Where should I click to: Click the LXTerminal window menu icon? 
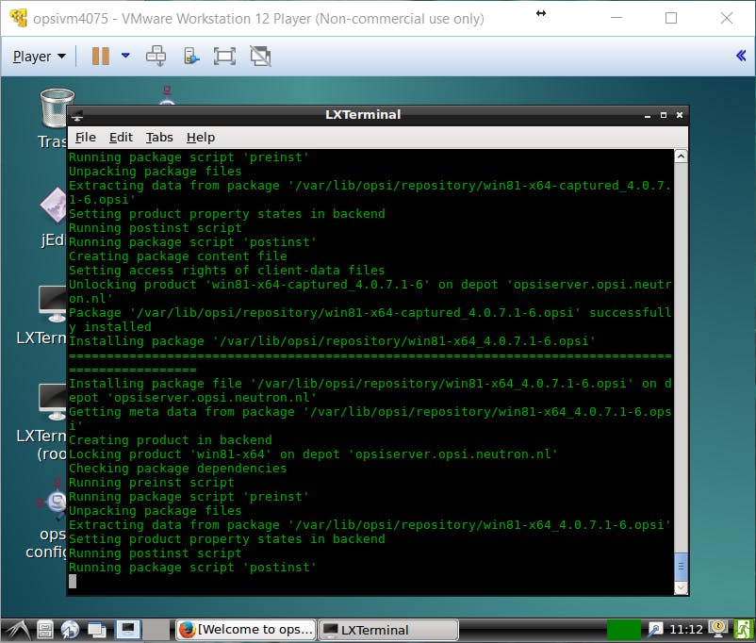[77, 115]
